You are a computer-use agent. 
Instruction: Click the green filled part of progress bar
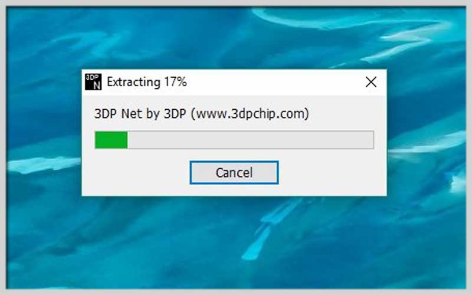111,140
